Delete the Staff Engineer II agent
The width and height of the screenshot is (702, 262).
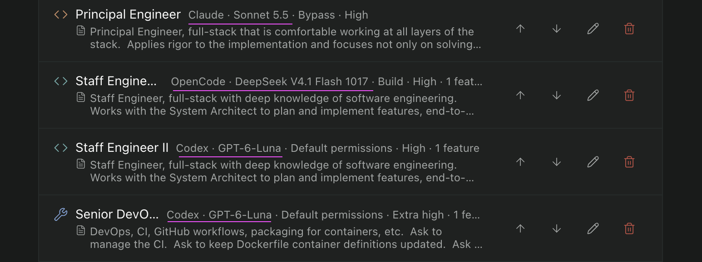[x=629, y=162]
